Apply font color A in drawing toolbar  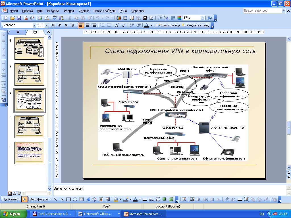click(x=136, y=199)
